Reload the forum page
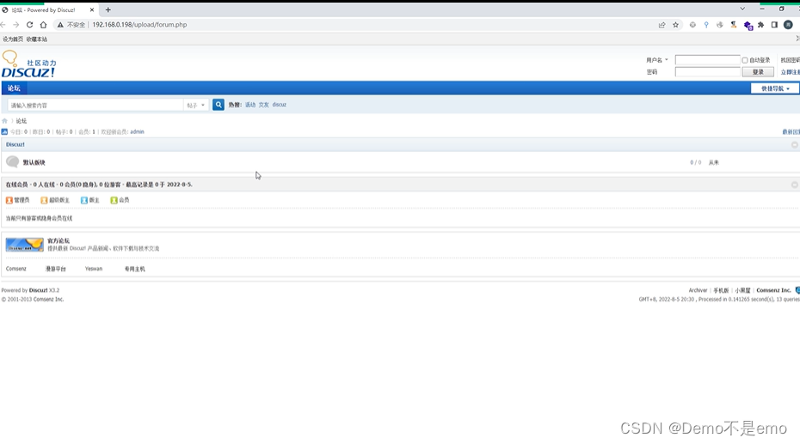 (x=29, y=24)
